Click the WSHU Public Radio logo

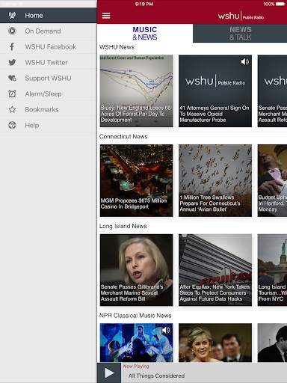(x=241, y=16)
